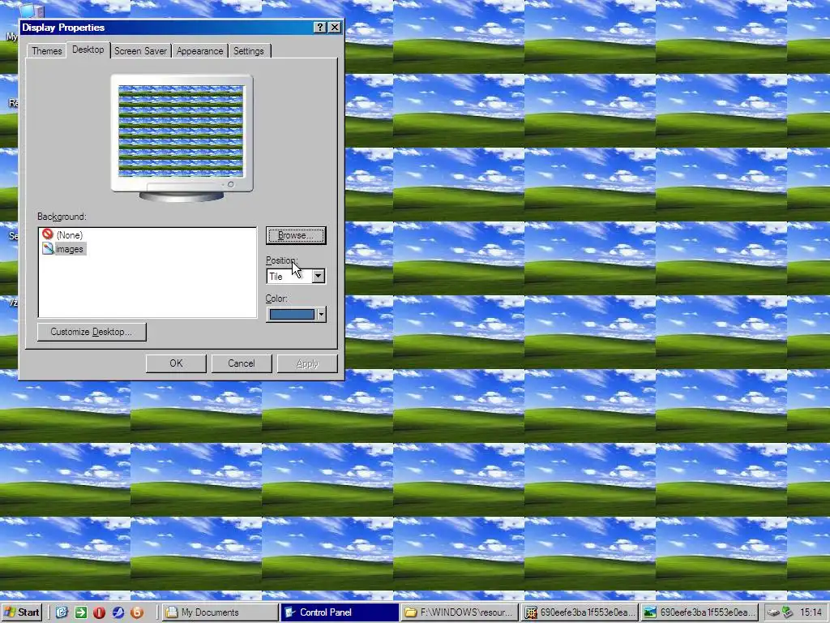The width and height of the screenshot is (830, 623).
Task: Launch the red circle quick launch icon
Action: [x=99, y=612]
